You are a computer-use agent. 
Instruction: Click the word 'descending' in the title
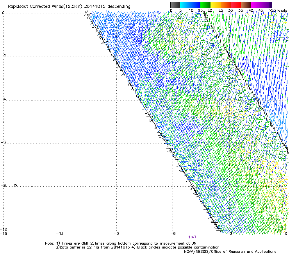click(x=119, y=7)
